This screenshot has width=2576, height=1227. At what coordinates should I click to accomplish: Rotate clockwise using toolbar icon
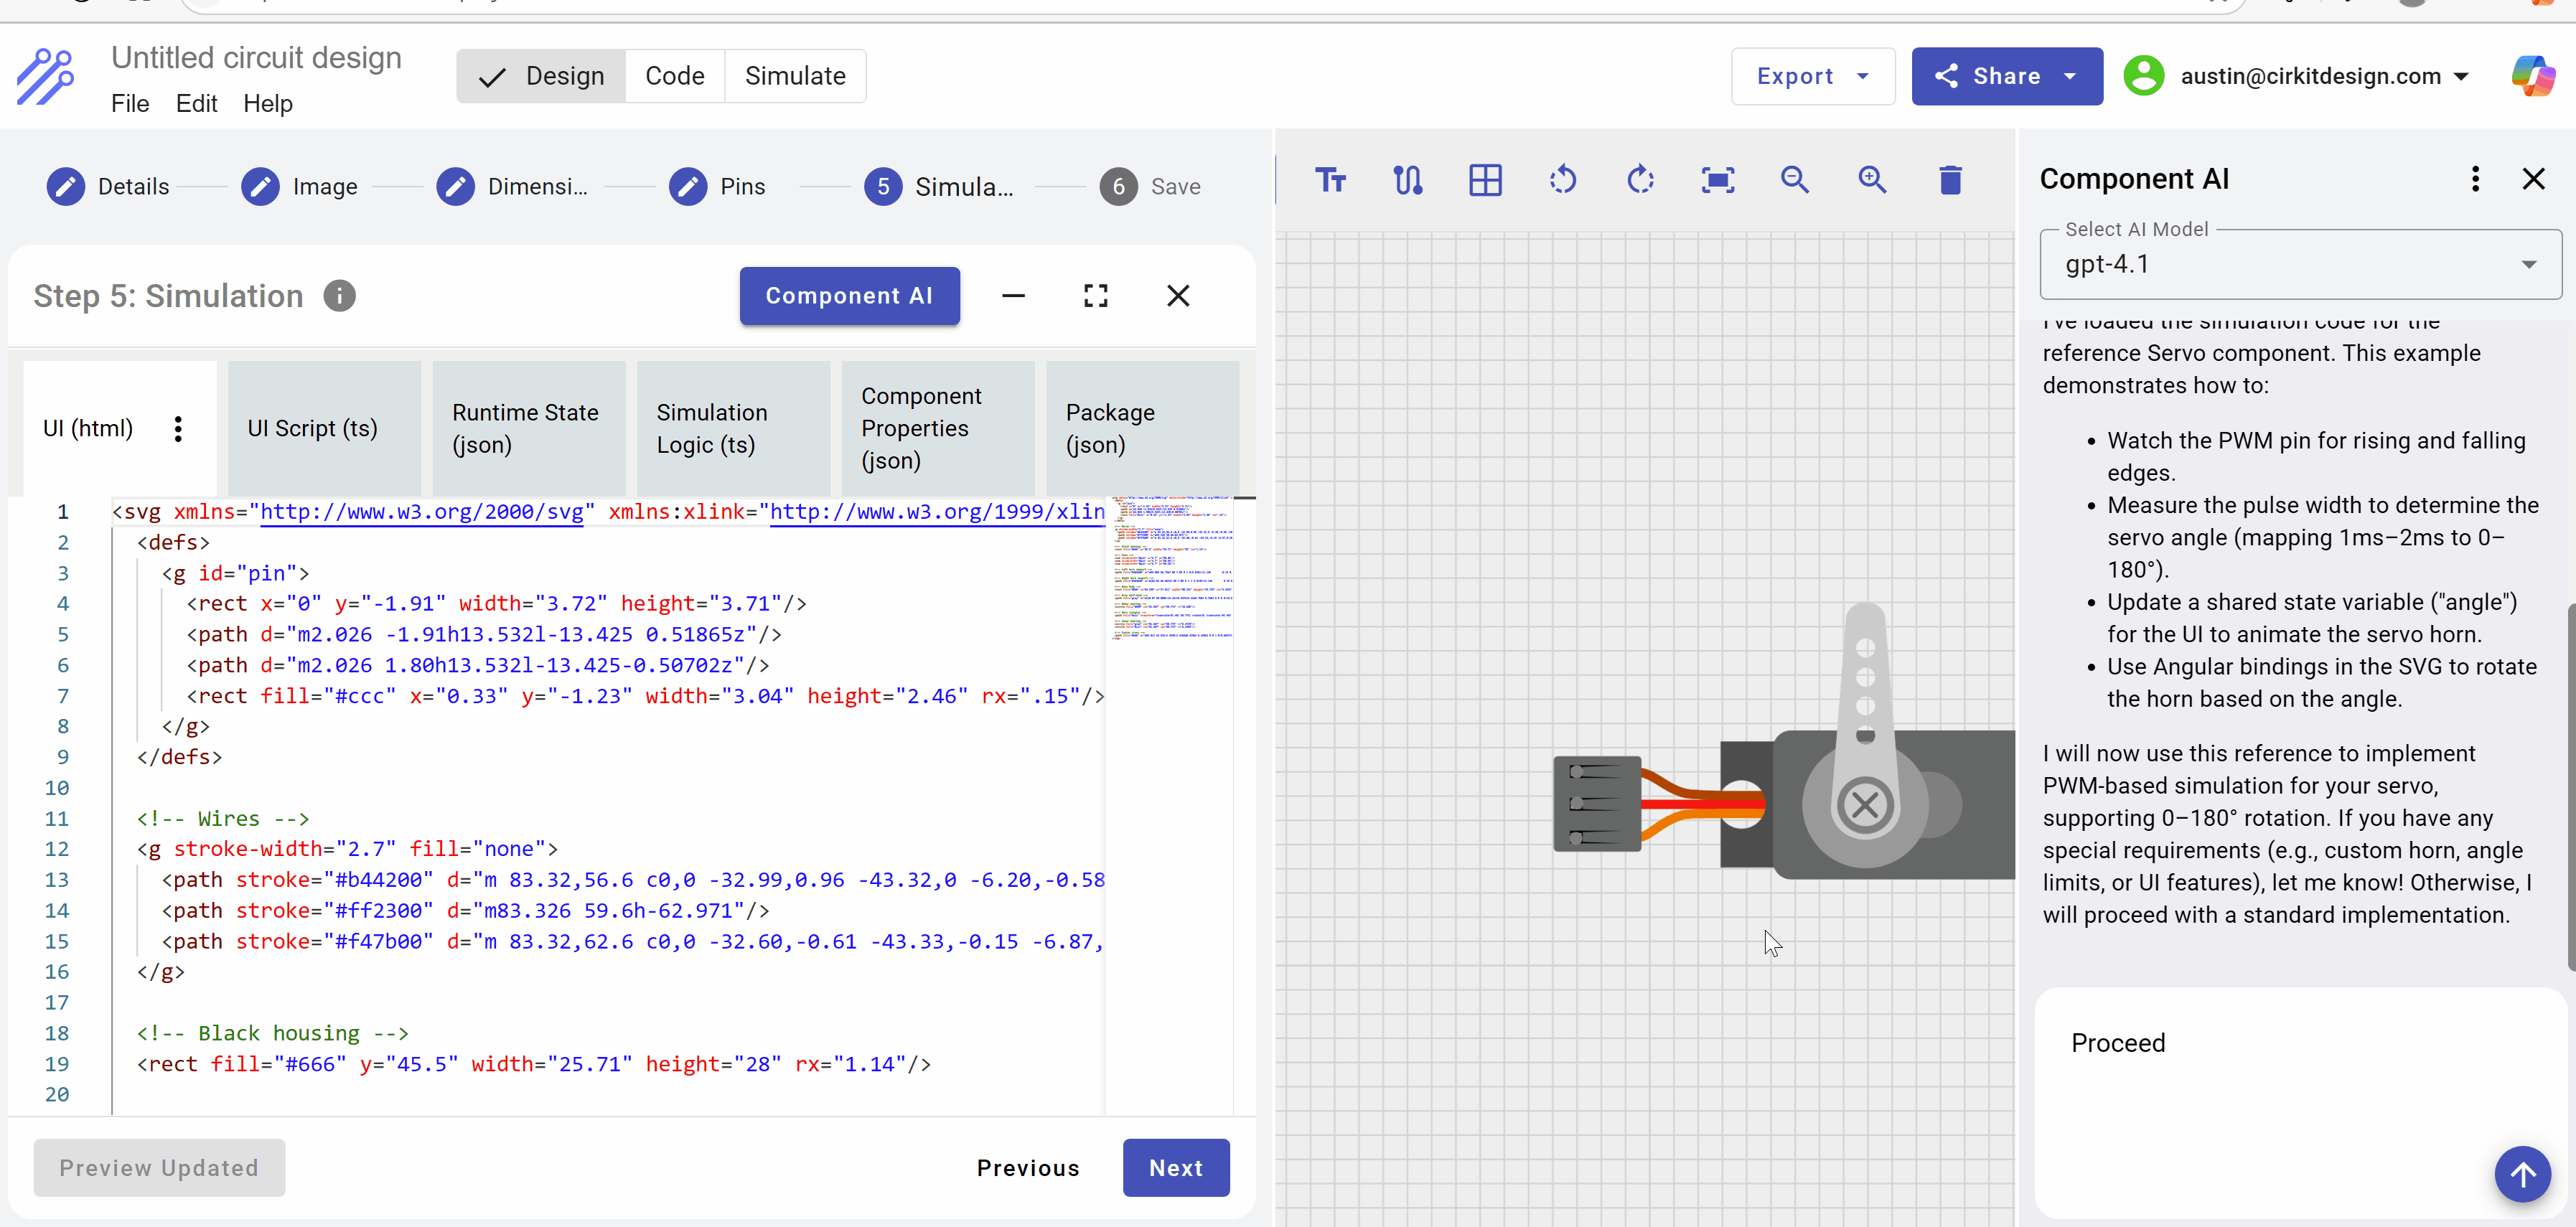pos(1640,180)
